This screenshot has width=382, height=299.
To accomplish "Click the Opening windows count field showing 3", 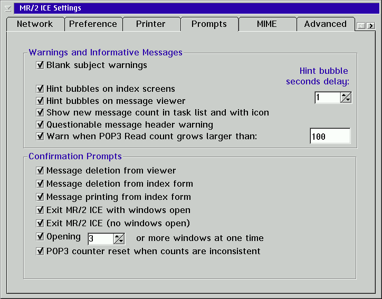I will click(x=101, y=238).
